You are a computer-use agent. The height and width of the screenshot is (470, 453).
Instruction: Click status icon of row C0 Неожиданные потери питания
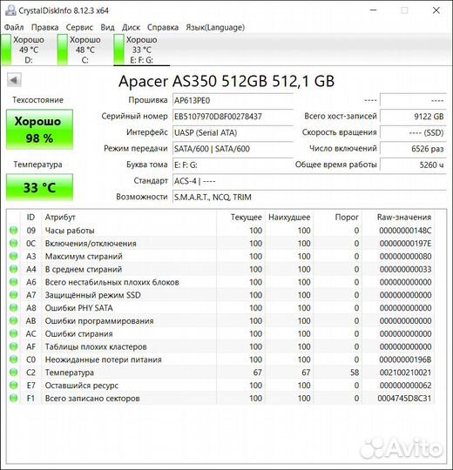pyautogui.click(x=13, y=359)
